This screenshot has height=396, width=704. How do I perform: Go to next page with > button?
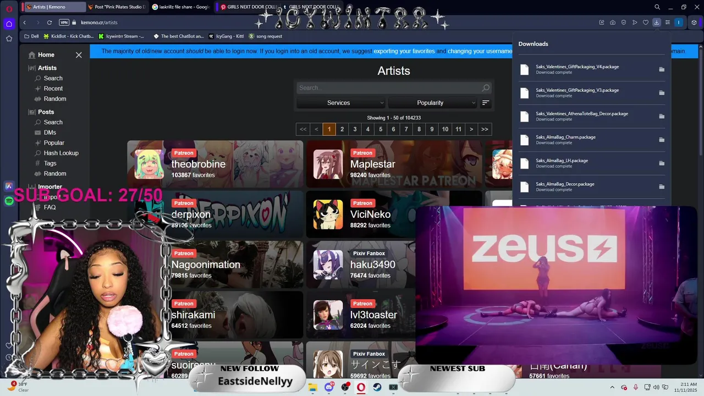471,129
